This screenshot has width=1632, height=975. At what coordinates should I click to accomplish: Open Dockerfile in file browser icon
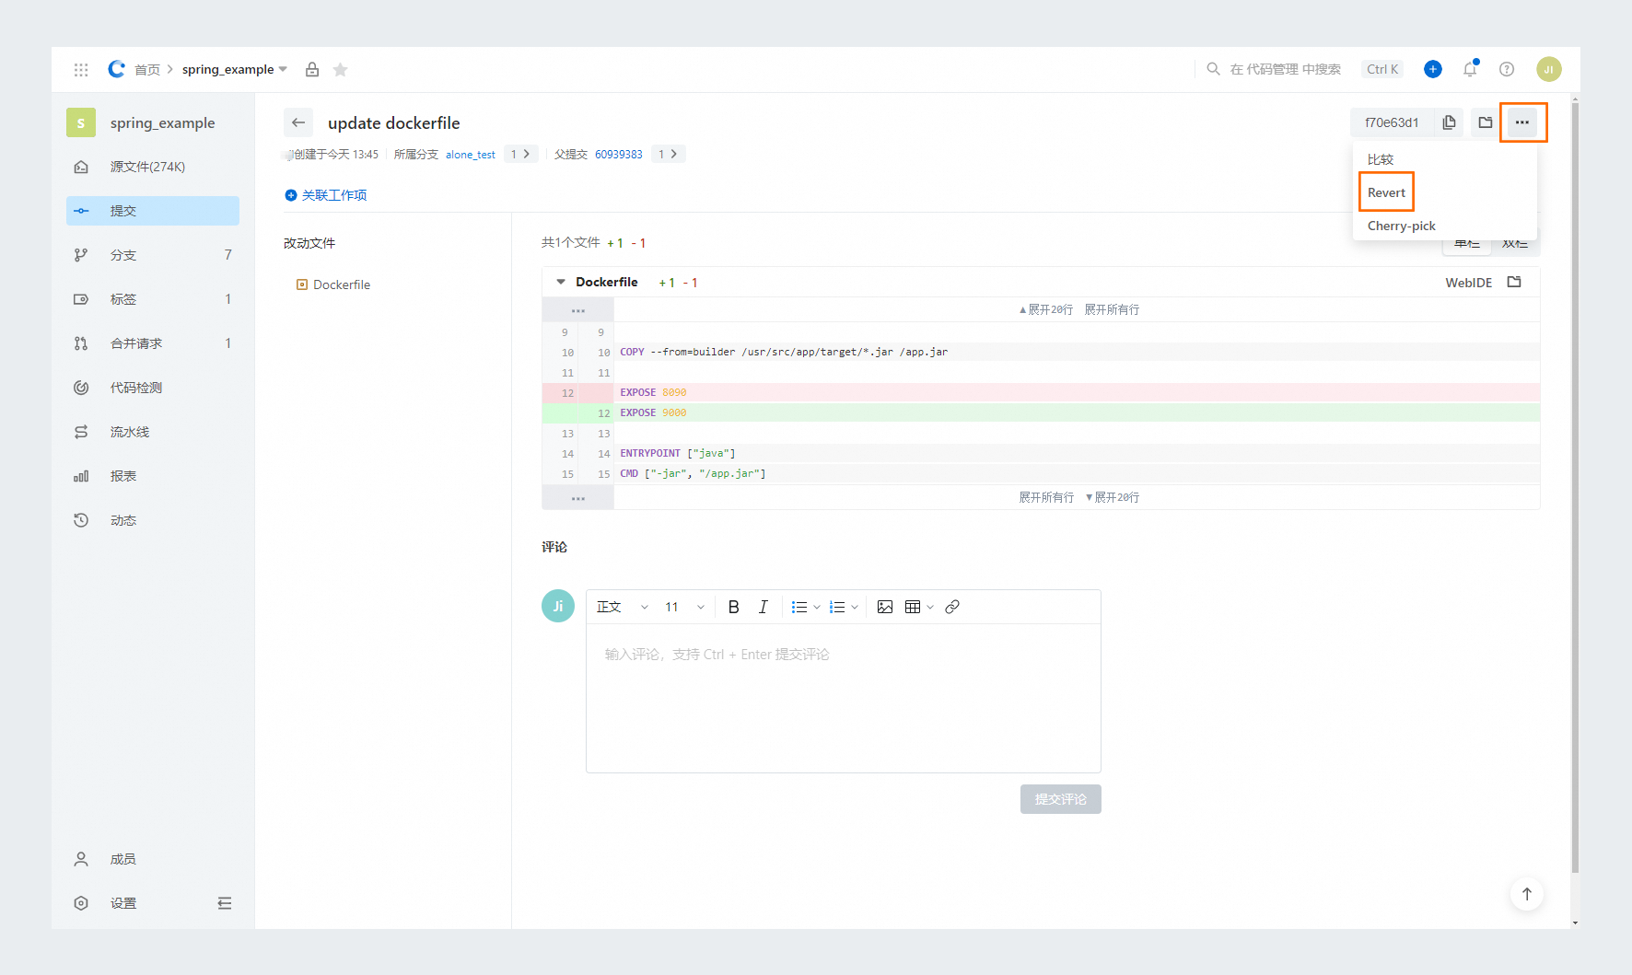point(1514,282)
